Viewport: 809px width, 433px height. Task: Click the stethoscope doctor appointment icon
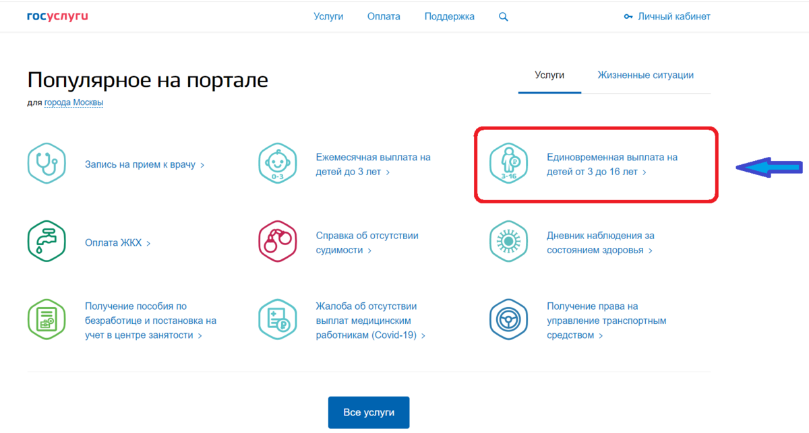[47, 164]
